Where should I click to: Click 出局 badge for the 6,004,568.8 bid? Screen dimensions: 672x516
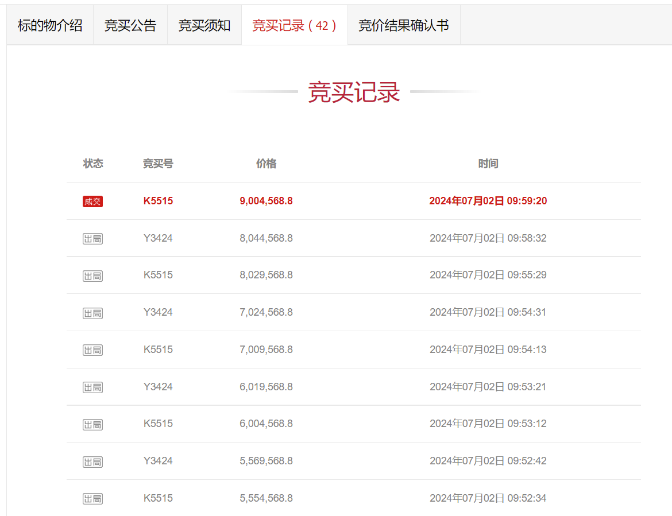pos(92,424)
